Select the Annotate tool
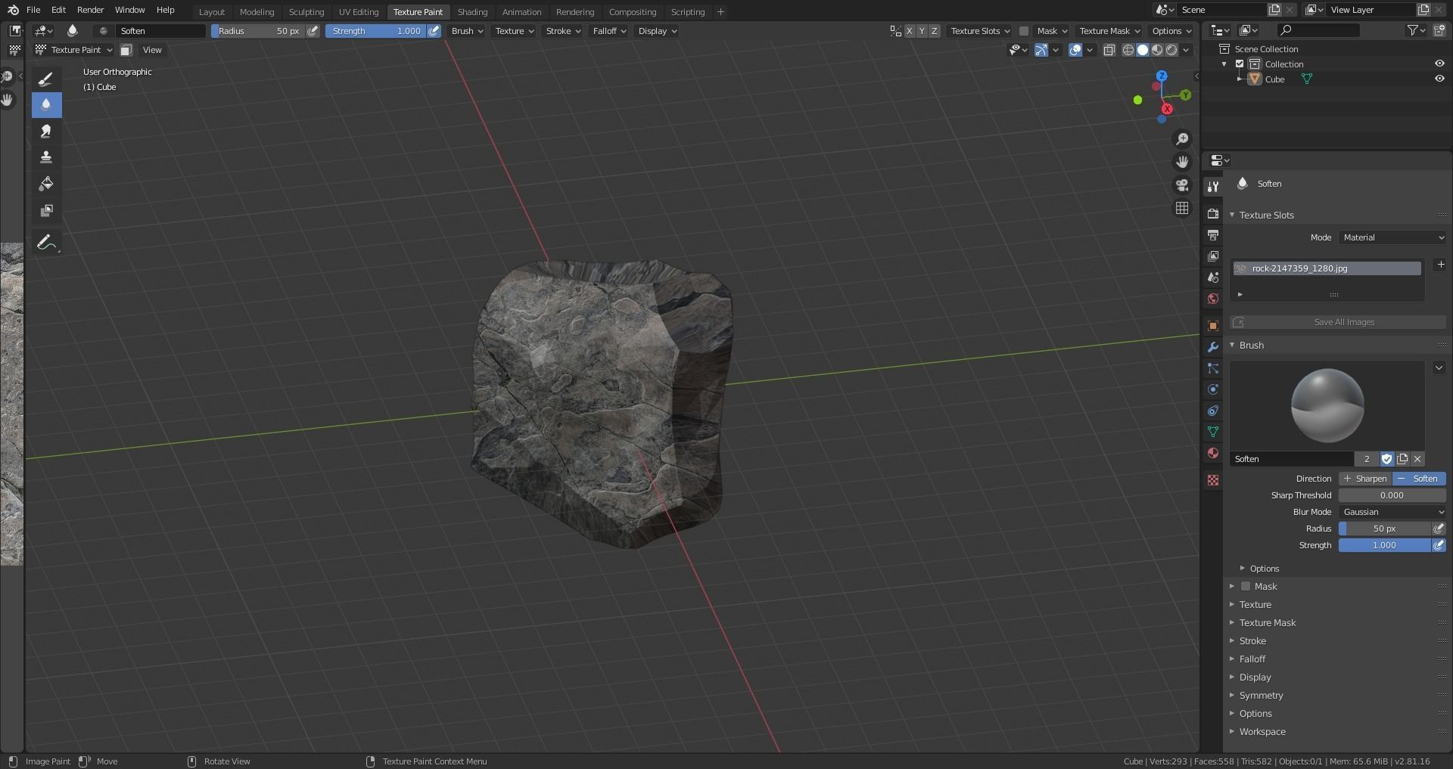This screenshot has height=769, width=1453. point(46,243)
